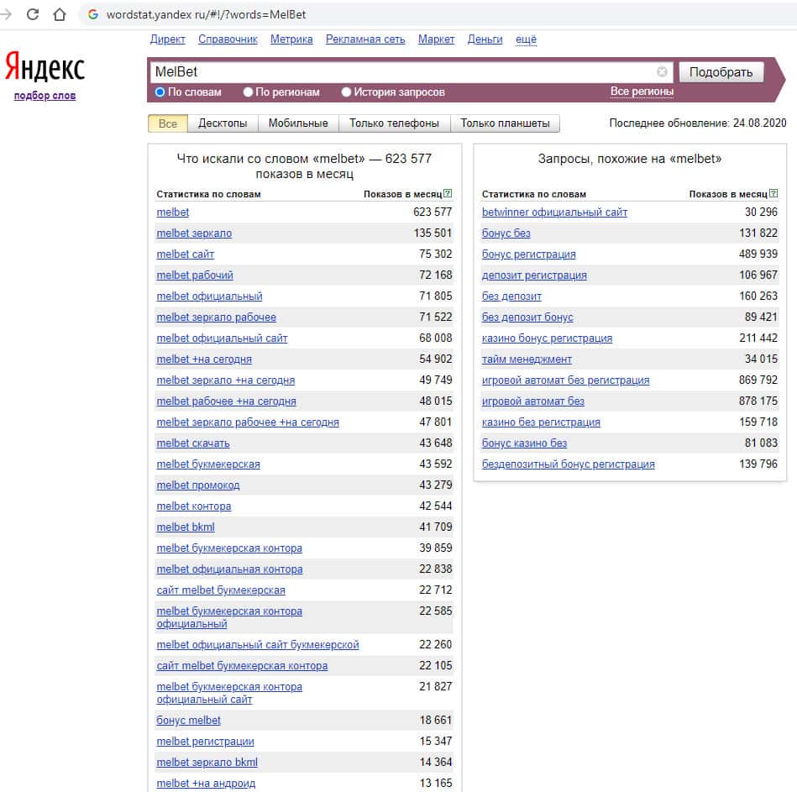This screenshot has height=792, width=797.
Task: Click the Яндекс logo
Action: click(x=45, y=67)
